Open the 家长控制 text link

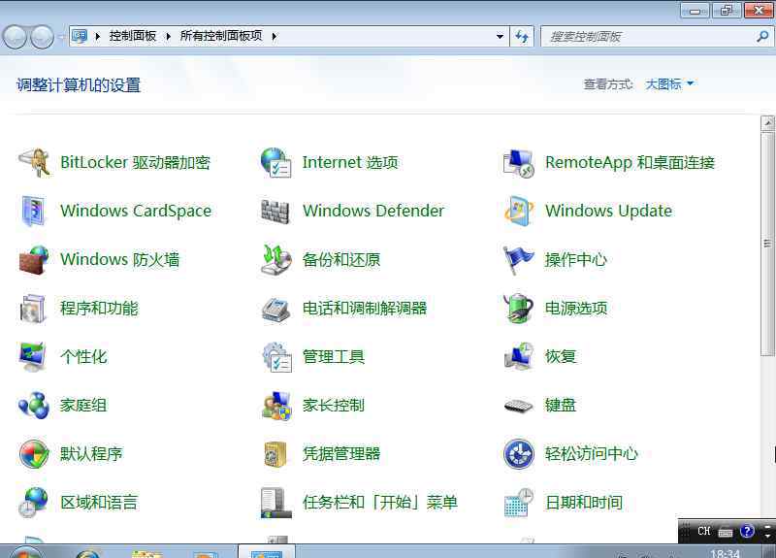coord(334,405)
